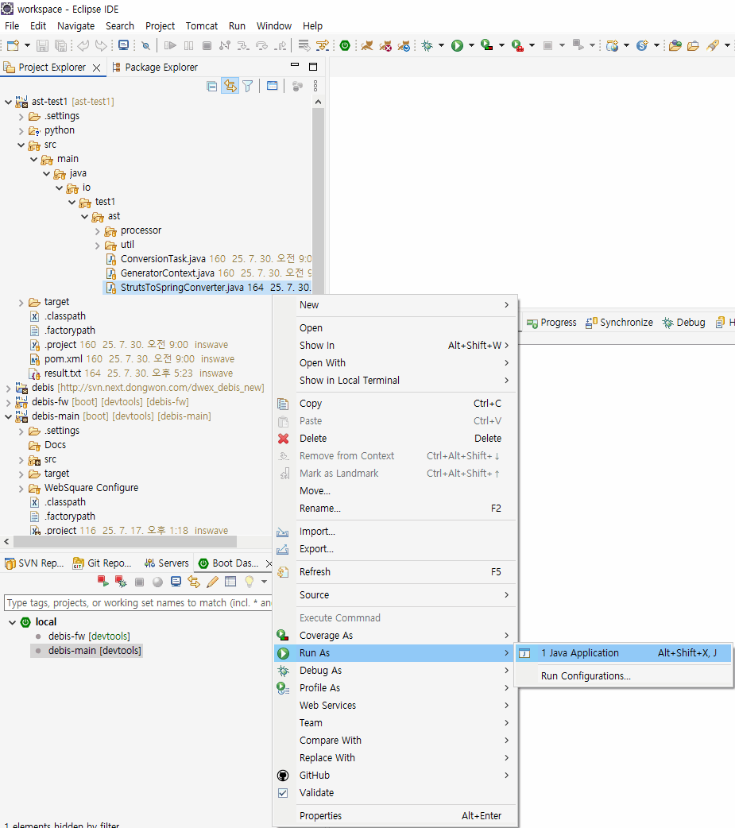The width and height of the screenshot is (735, 828).
Task: Choose Properties in the context menu
Action: coord(393,816)
